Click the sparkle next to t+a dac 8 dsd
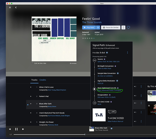Image resolution: width=156 pixels, height=139 pixels. (107, 53)
